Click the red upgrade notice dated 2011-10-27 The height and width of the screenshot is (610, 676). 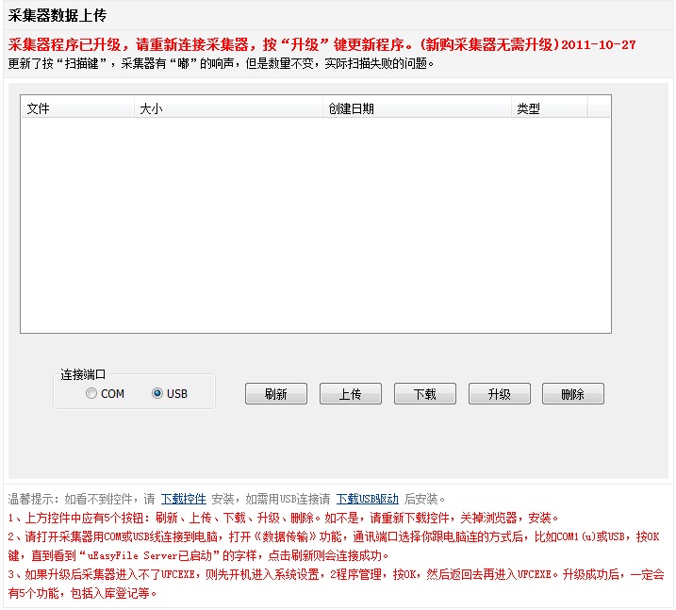coord(322,44)
